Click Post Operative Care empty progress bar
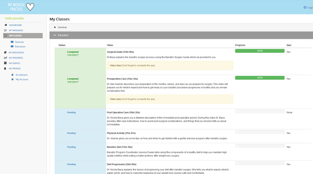 point(260,111)
